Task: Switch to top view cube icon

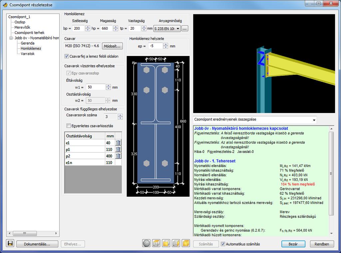Action: point(156,243)
